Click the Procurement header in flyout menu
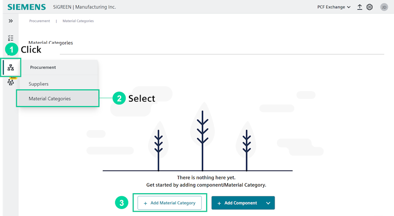The image size is (394, 216). (x=43, y=67)
